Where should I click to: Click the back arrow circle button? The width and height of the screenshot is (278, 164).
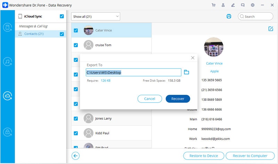pyautogui.click(x=75, y=156)
